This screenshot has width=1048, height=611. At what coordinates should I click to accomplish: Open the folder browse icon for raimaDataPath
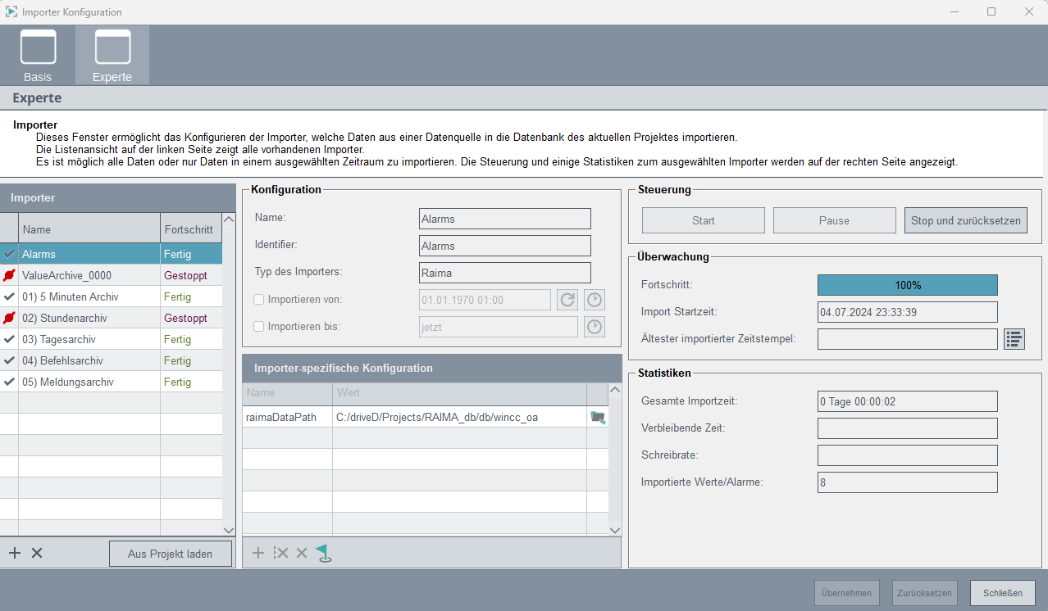598,418
